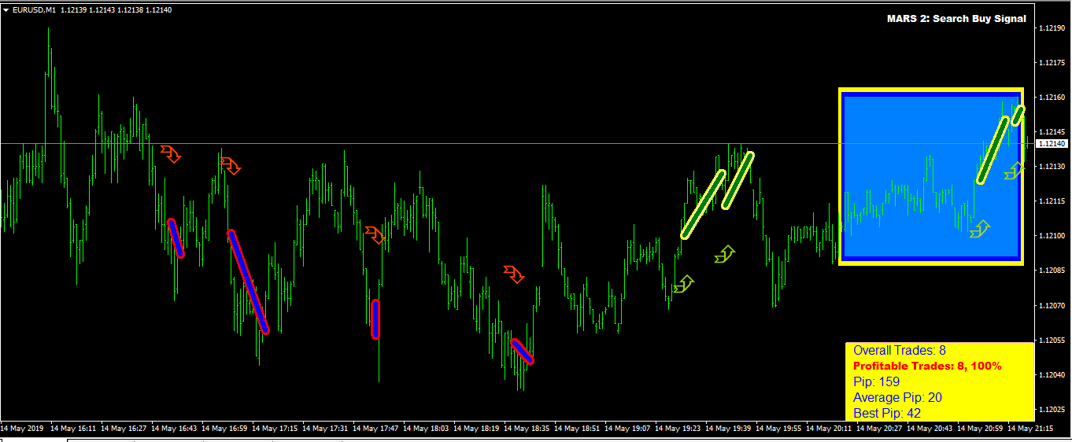Click the current price label 1.12140
The height and width of the screenshot is (442, 1072).
pos(1052,144)
